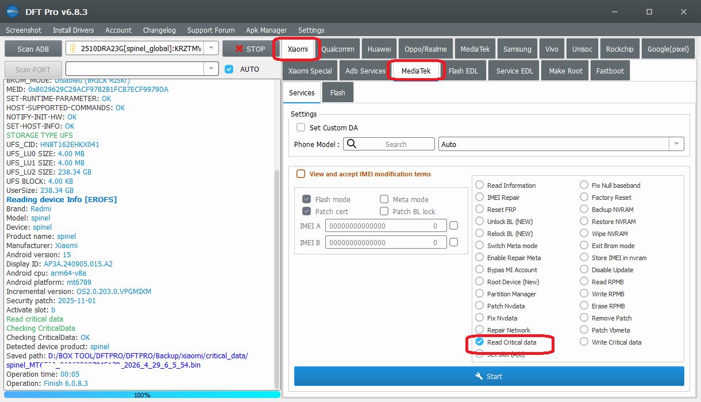The height and width of the screenshot is (402, 701).
Task: Open the Service EDL tab
Action: point(514,71)
